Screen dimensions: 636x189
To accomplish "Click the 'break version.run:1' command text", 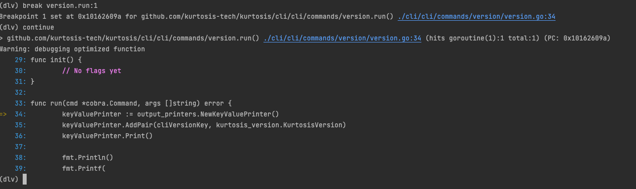I will [x=60, y=5].
